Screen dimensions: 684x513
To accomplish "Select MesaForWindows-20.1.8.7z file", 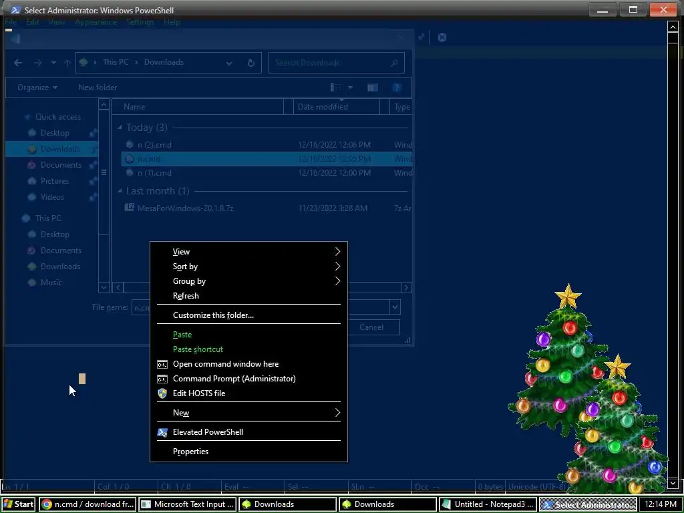I will click(x=267, y=208).
